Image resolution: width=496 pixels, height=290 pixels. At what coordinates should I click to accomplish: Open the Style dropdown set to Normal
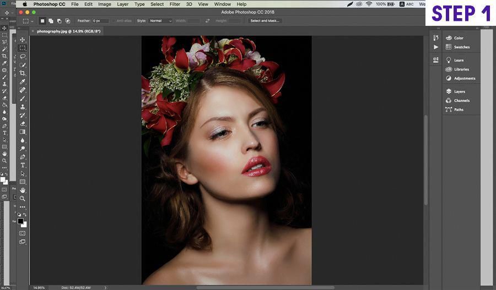click(160, 21)
